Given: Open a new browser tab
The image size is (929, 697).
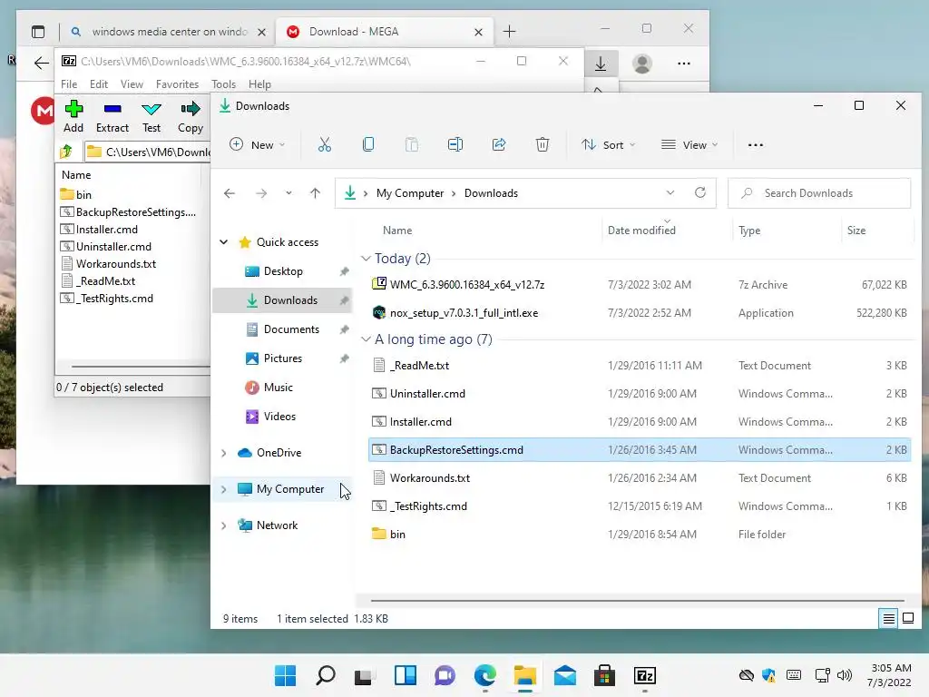Looking at the screenshot, I should point(510,32).
